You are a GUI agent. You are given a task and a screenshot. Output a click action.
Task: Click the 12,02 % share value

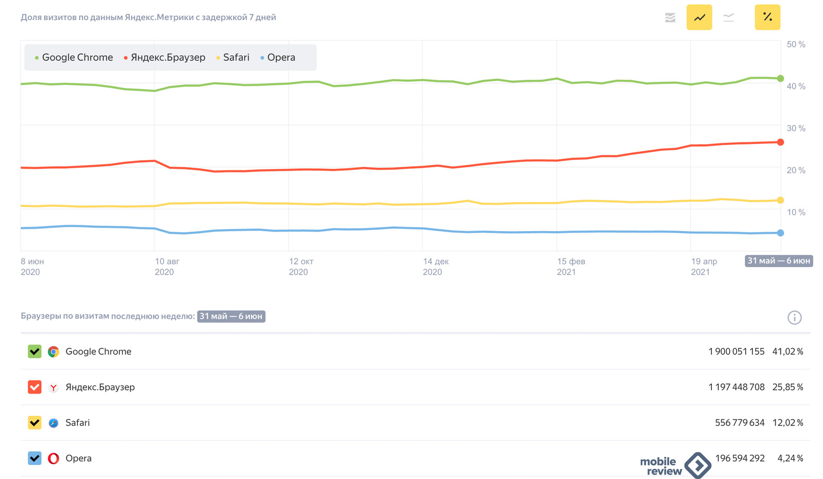(x=788, y=422)
